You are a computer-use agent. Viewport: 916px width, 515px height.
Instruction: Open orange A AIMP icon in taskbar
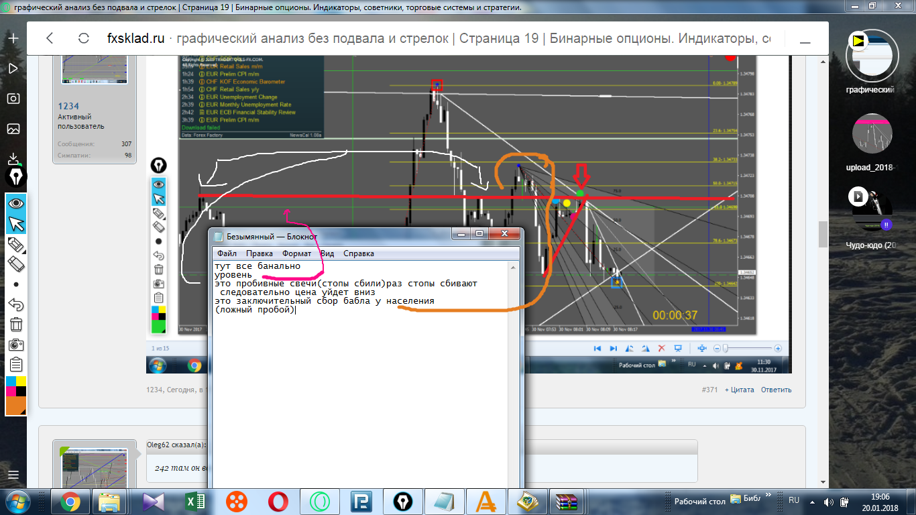pos(485,502)
